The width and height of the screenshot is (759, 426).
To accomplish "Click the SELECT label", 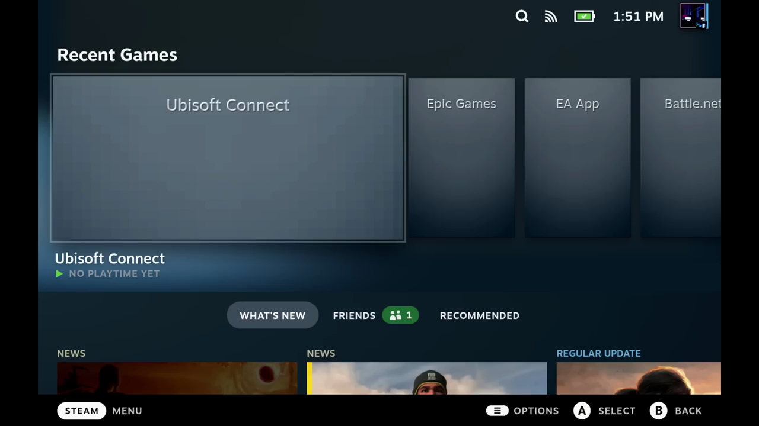I will point(617,411).
